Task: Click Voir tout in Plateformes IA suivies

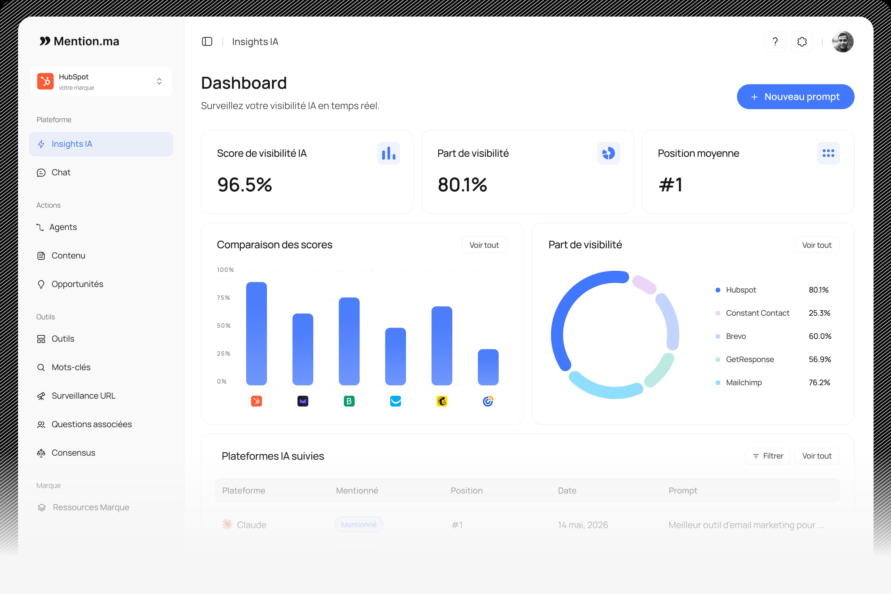Action: (817, 456)
